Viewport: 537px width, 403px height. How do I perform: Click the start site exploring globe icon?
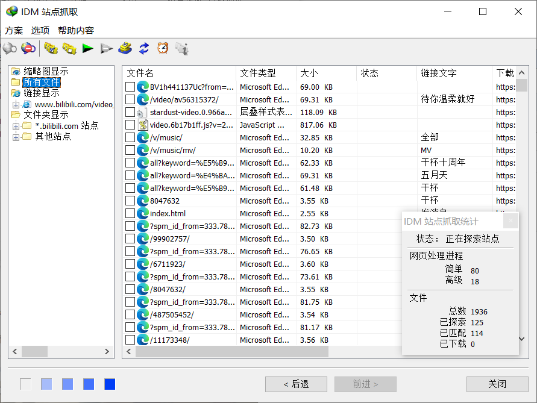point(10,49)
